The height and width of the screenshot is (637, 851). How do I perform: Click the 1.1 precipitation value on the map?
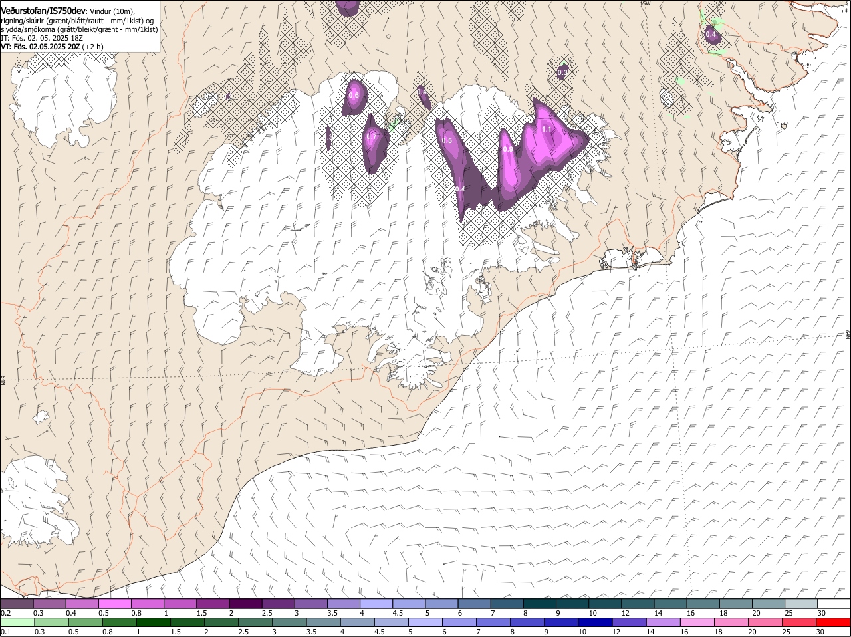coord(547,129)
